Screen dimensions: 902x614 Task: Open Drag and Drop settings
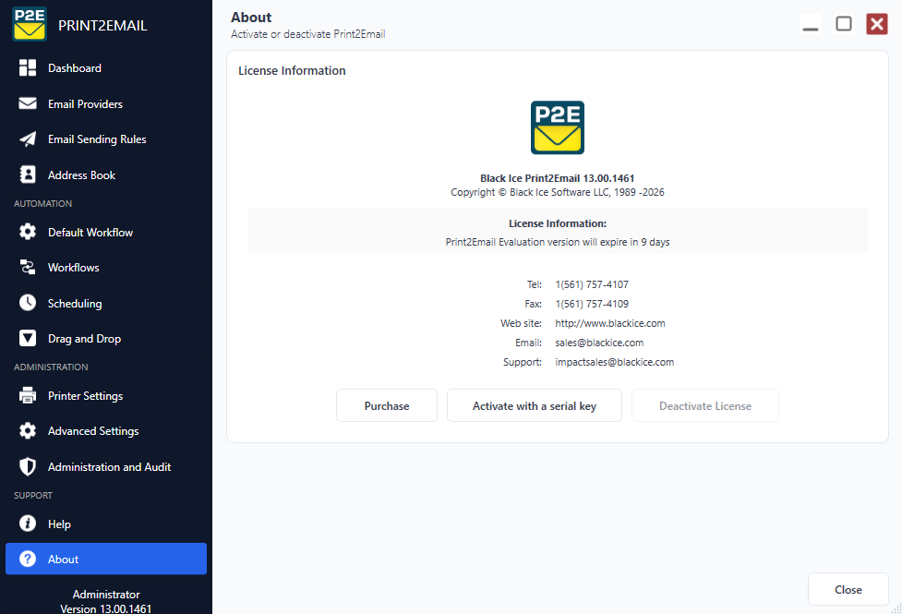(x=106, y=338)
